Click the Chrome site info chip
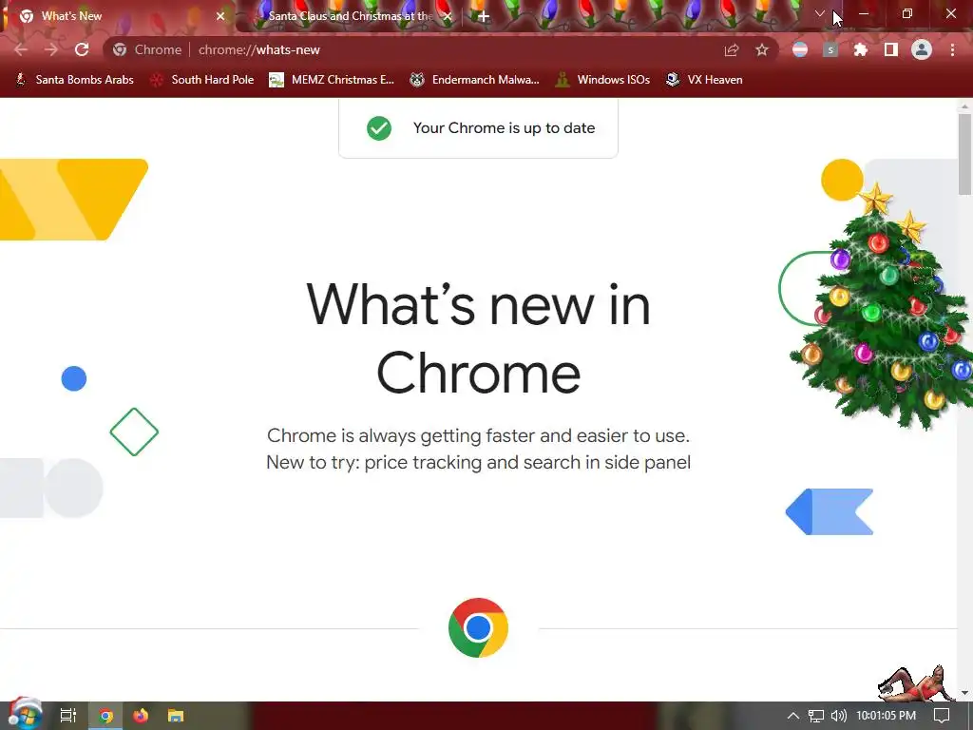This screenshot has width=973, height=730. [x=147, y=49]
